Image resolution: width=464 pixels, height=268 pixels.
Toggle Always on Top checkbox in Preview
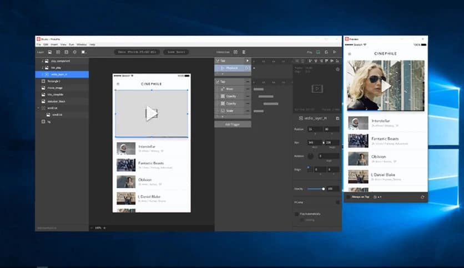pos(349,197)
